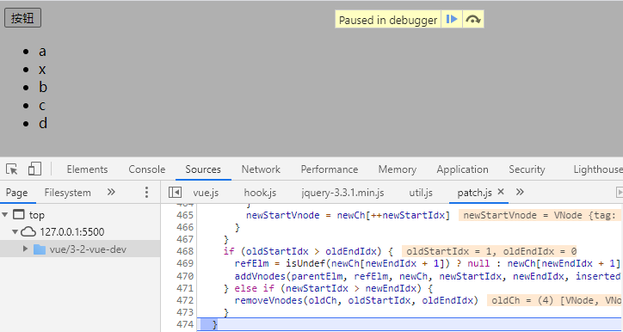Switch to vue.js file tab
The width and height of the screenshot is (623, 332).
pyautogui.click(x=206, y=193)
